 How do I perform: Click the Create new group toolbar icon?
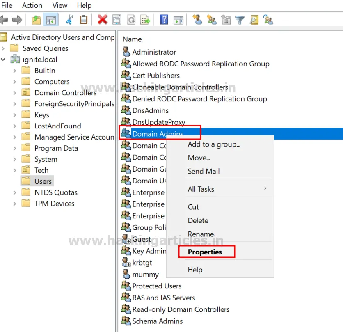click(212, 19)
